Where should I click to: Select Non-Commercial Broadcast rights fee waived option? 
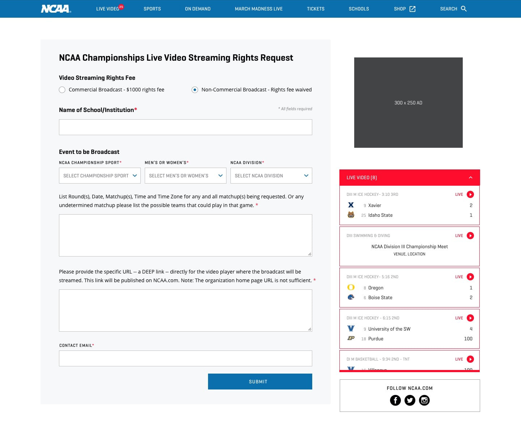[x=195, y=90]
